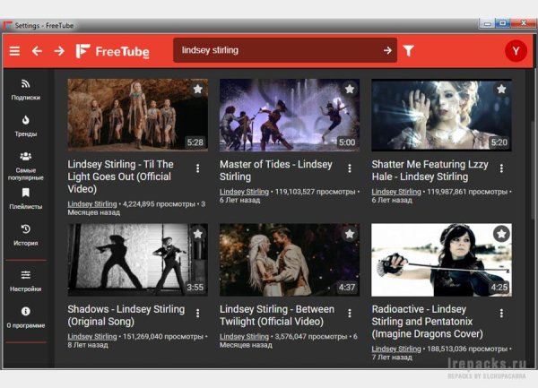The image size is (538, 388).
Task: Open title 'Shadows - Lindsey Stirling (Original Song)'
Action: click(x=126, y=315)
